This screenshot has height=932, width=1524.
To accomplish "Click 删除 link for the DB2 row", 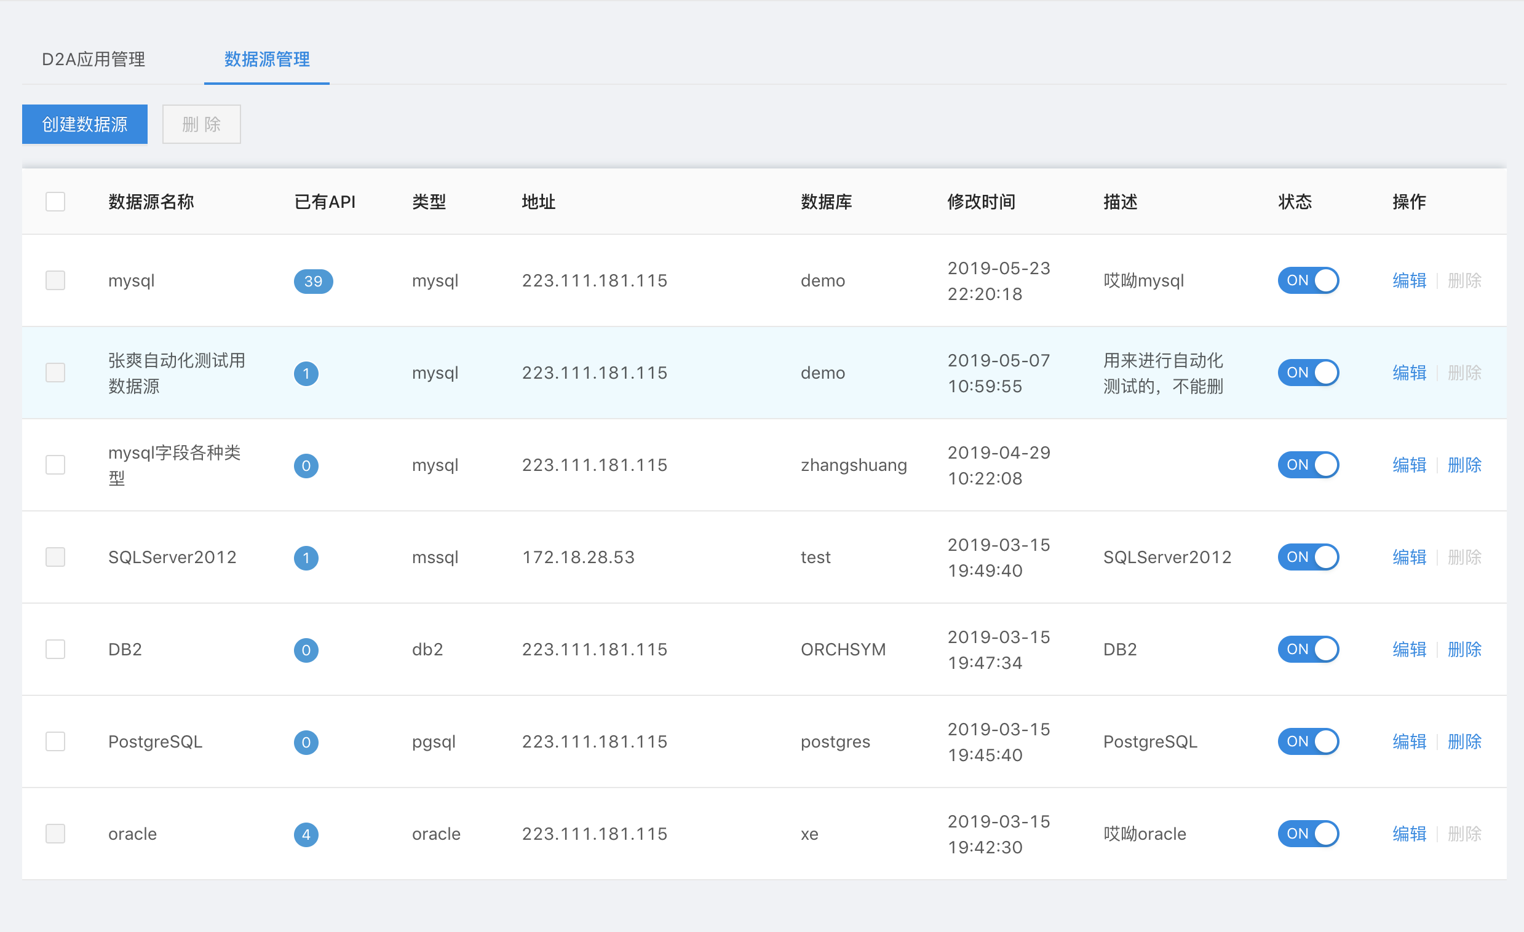I will 1464,649.
